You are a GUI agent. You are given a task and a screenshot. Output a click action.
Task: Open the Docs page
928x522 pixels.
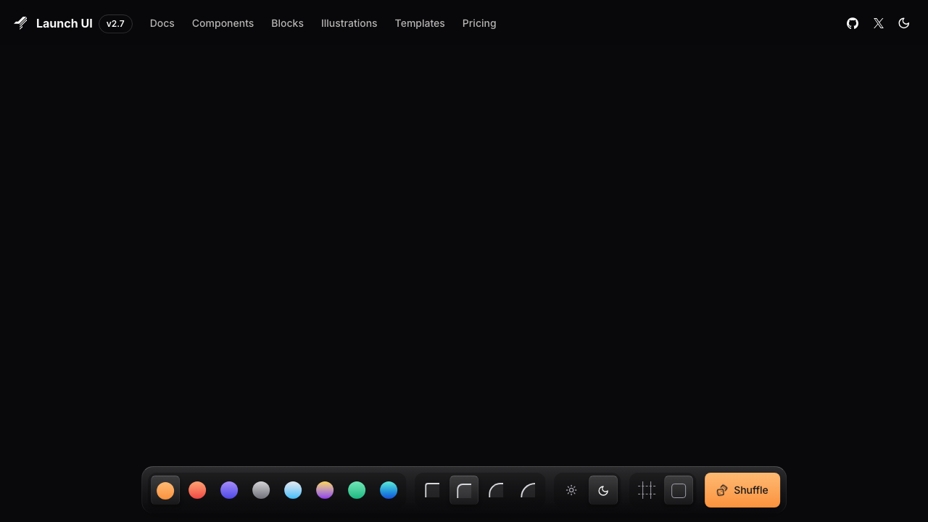[162, 23]
